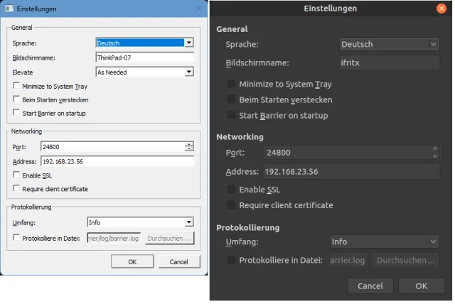455x304 pixels.
Task: Decrease Port value in light window spinner
Action: (x=189, y=148)
